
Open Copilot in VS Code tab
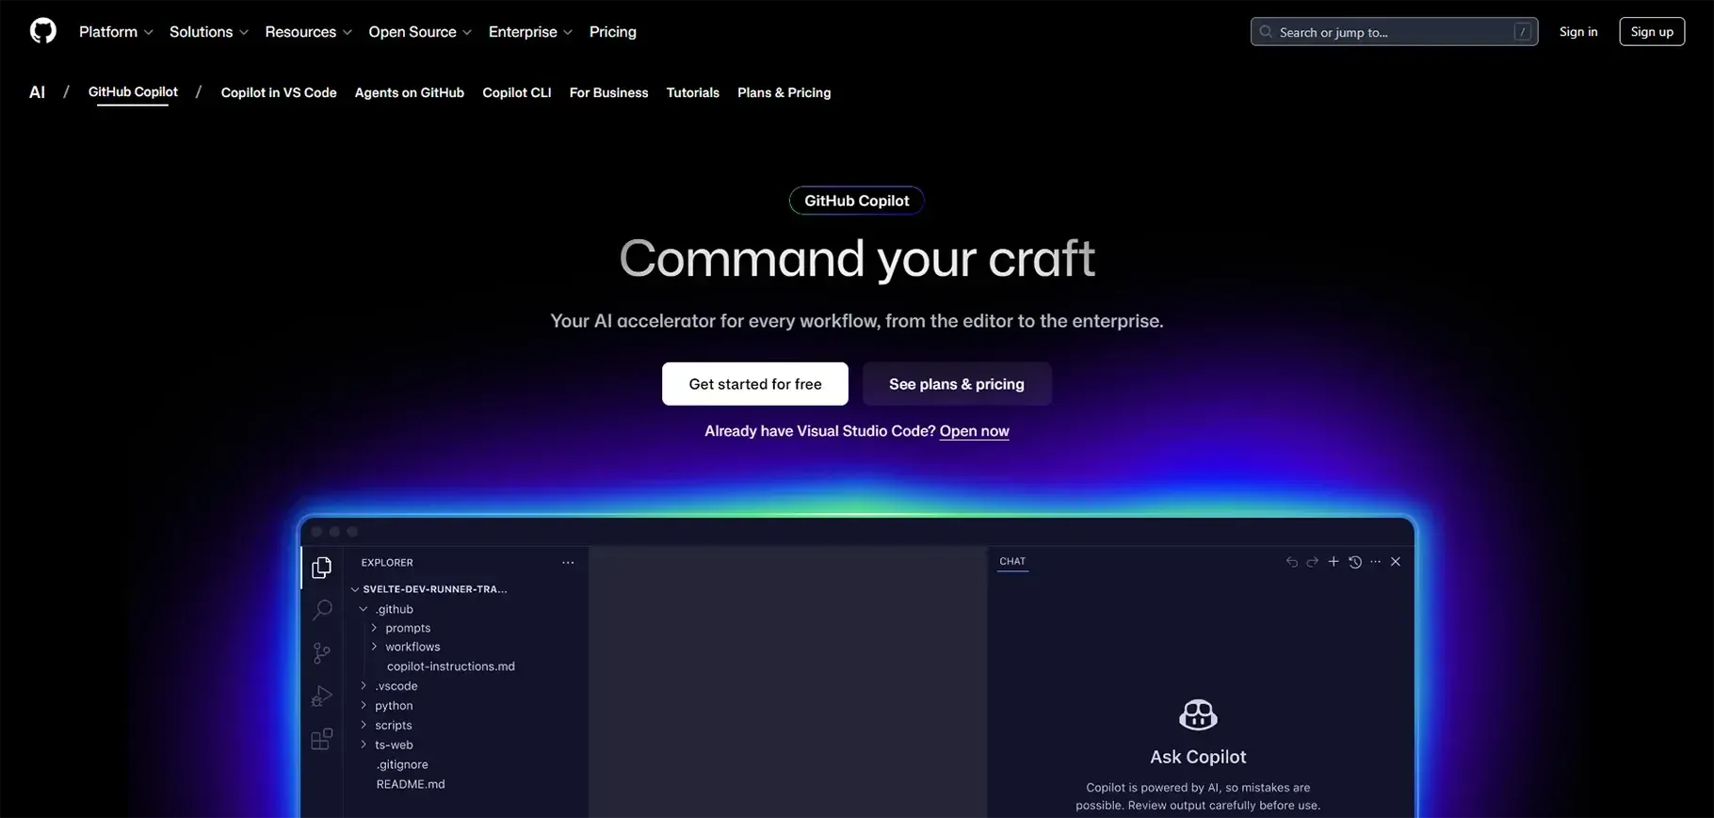(279, 92)
